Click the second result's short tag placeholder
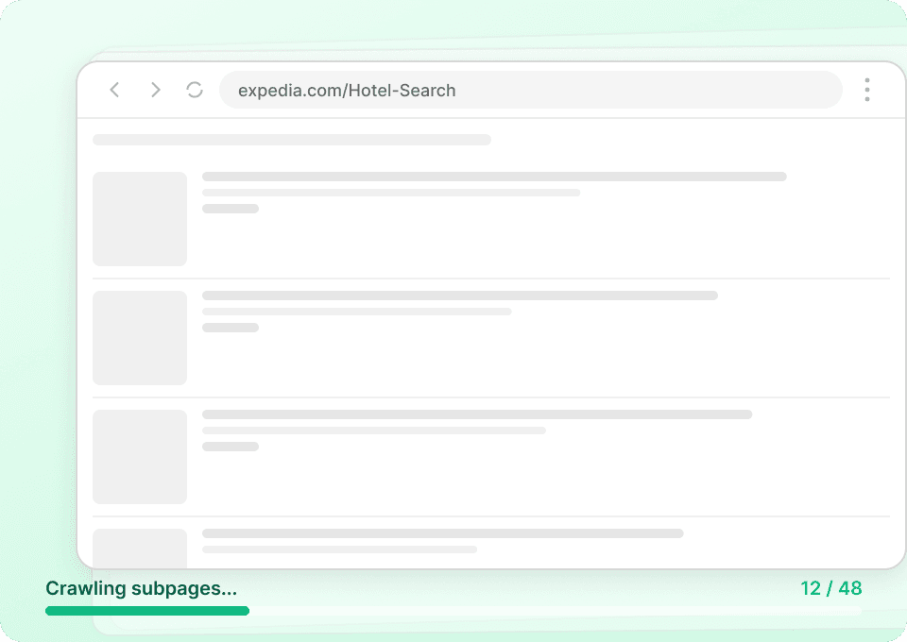 coord(231,328)
